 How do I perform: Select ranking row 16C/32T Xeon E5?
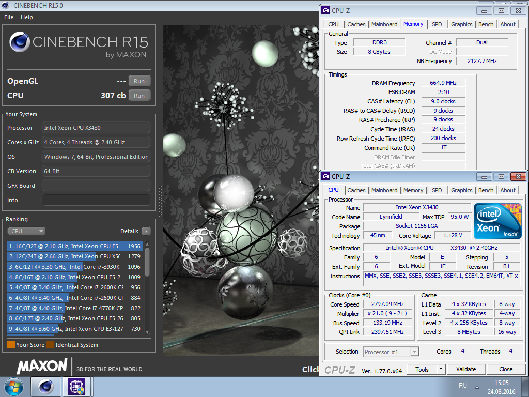[x=75, y=246]
